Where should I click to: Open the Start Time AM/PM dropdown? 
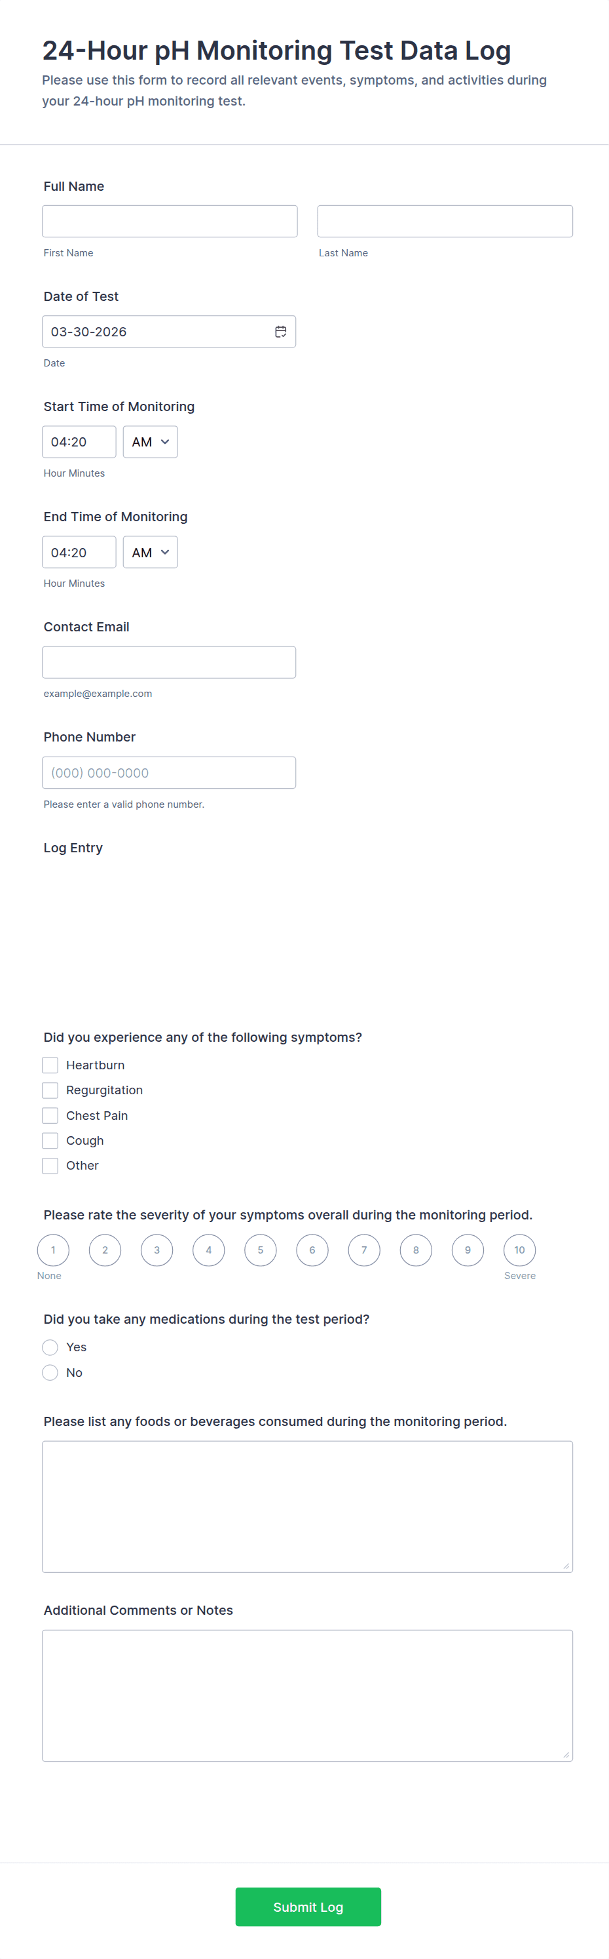pos(149,441)
